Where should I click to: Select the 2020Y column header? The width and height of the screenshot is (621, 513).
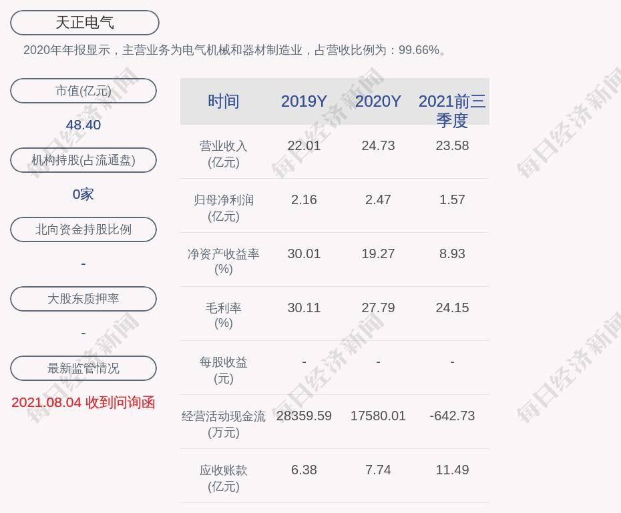(378, 101)
